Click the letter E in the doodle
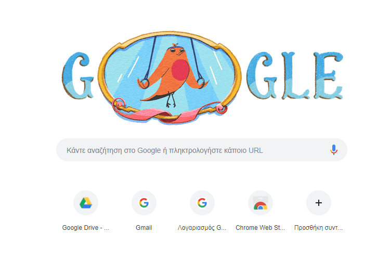The width and height of the screenshot is (390, 260). tap(328, 75)
